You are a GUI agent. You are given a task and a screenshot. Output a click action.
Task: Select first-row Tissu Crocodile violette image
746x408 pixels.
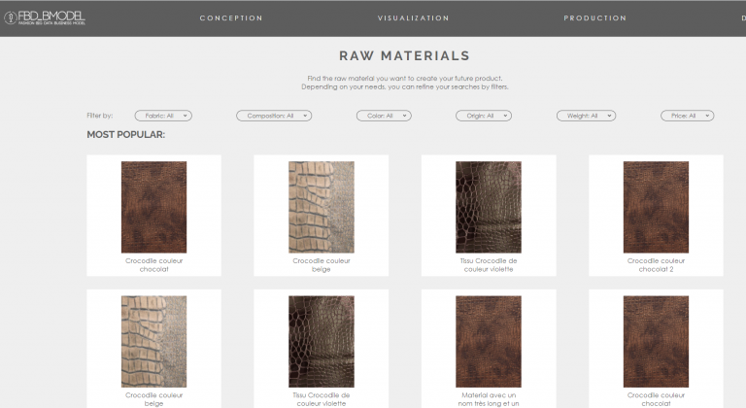pos(488,207)
